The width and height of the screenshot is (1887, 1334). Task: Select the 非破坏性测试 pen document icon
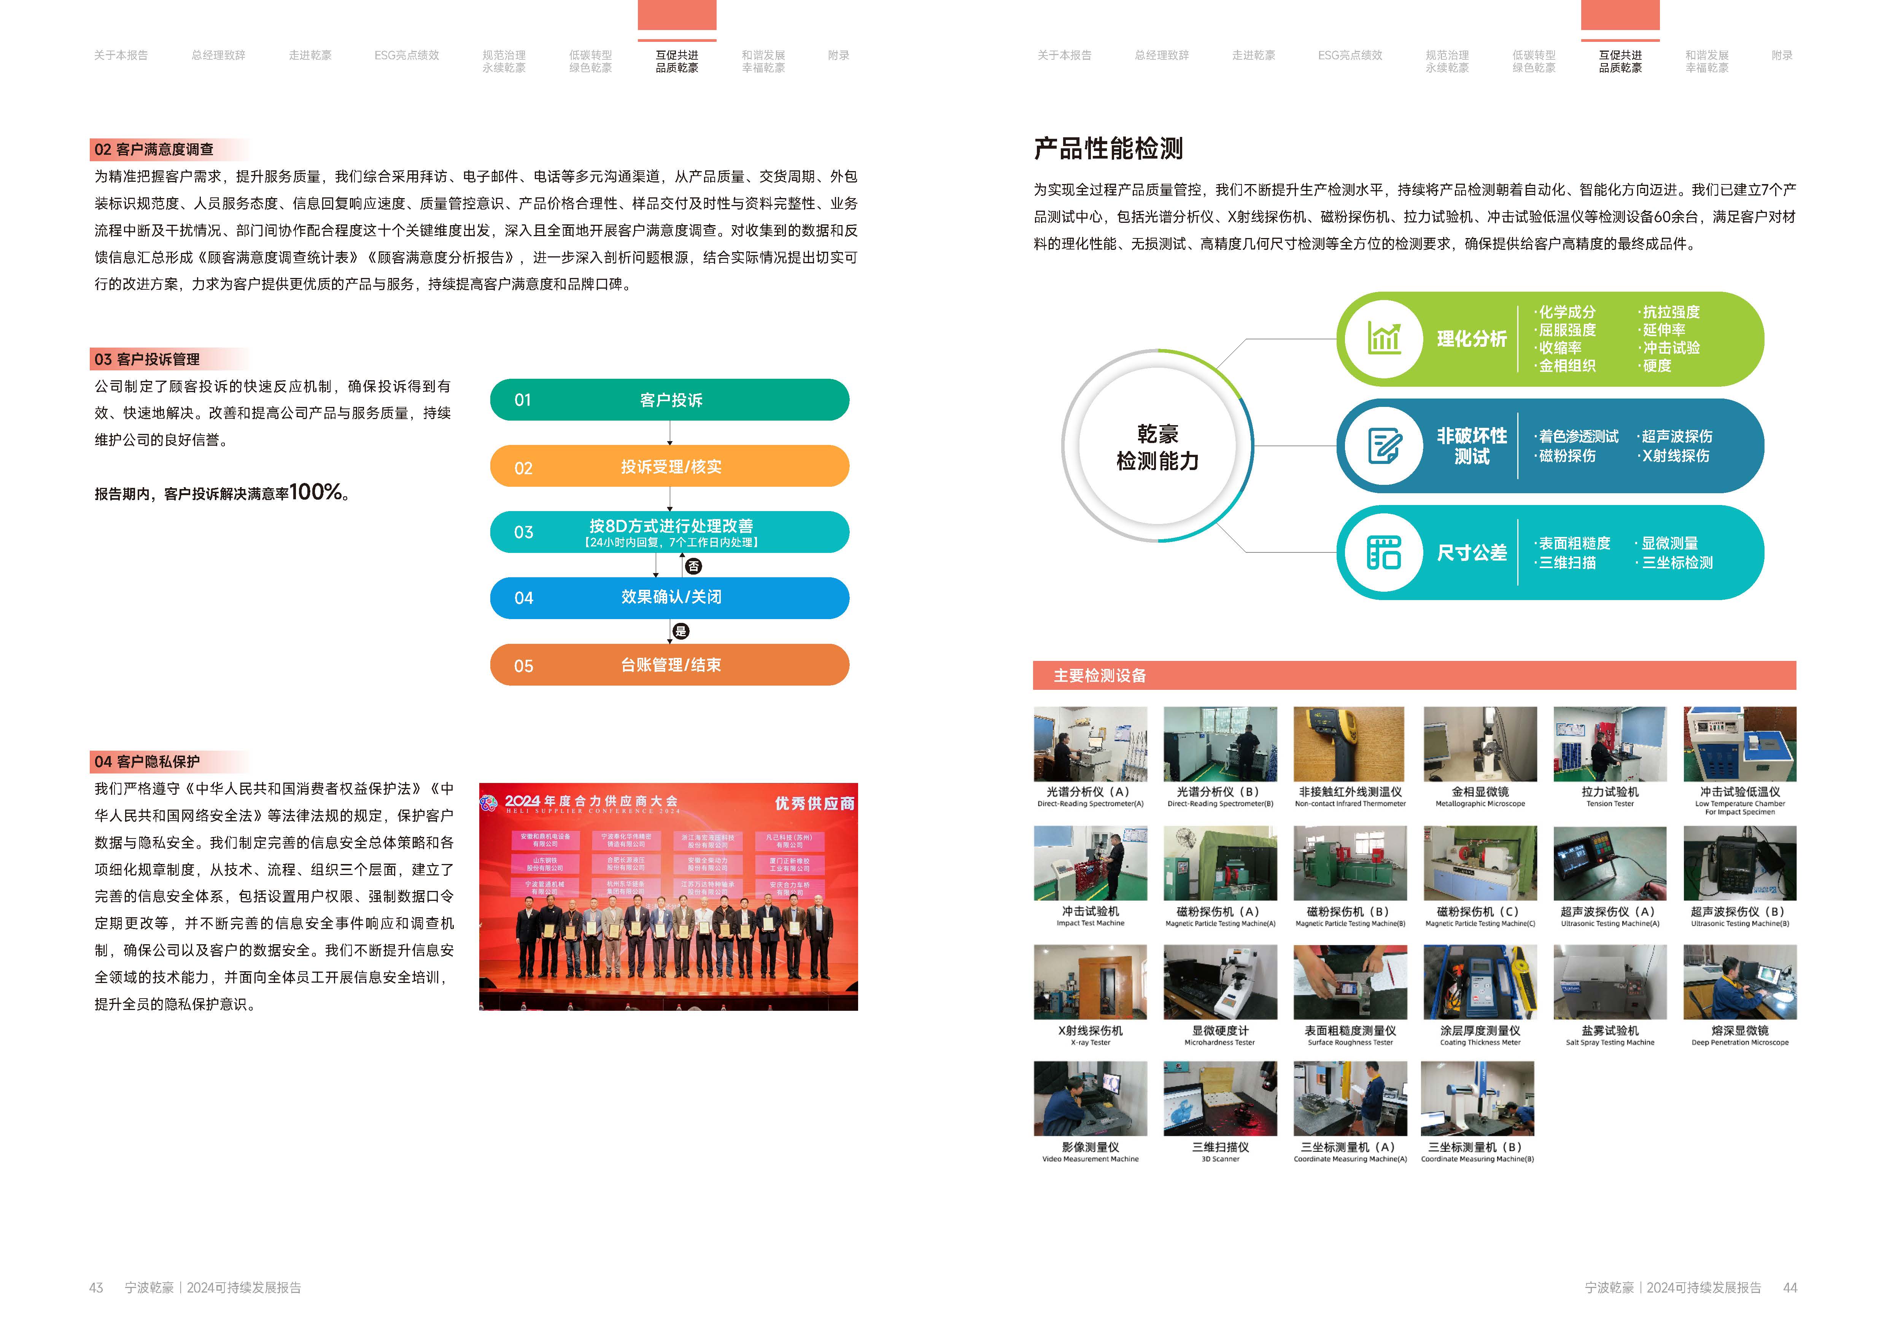tap(1384, 446)
